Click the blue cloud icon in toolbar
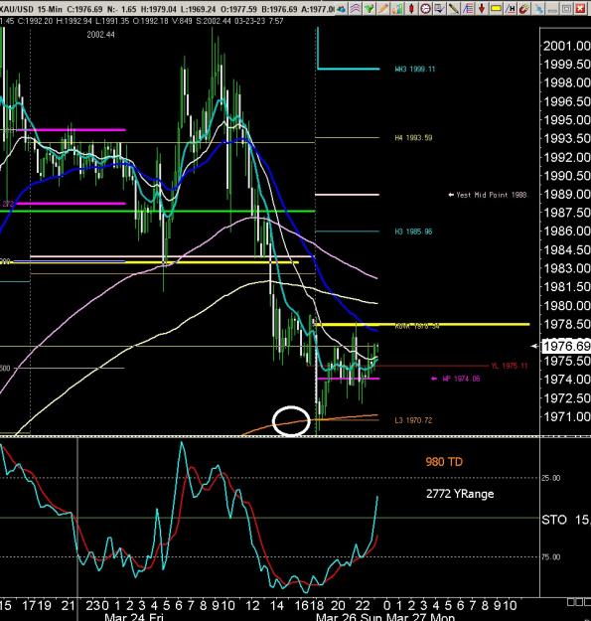The height and width of the screenshot is (621, 591). (x=342, y=8)
